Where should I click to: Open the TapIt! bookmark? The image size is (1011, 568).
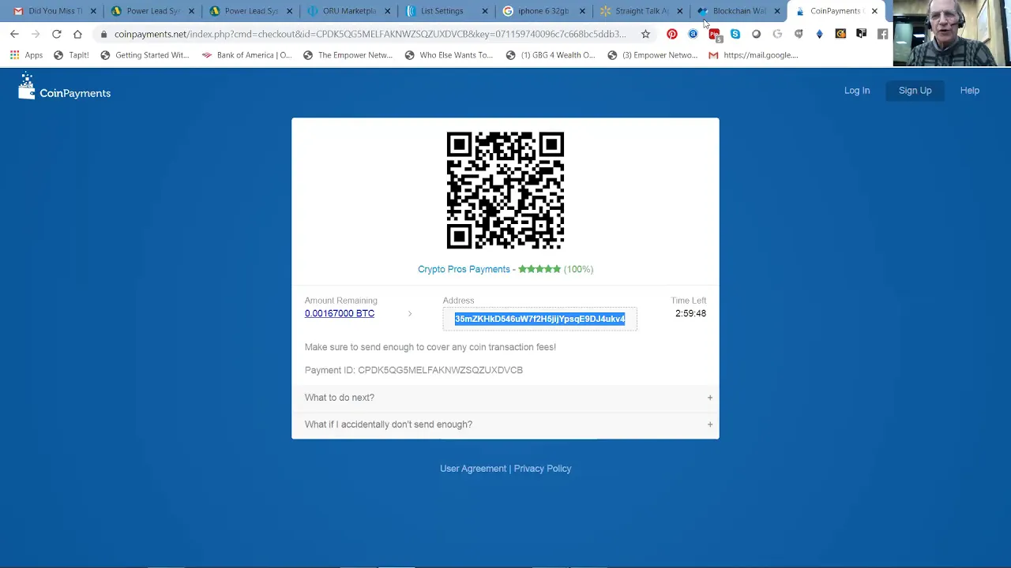click(x=71, y=55)
